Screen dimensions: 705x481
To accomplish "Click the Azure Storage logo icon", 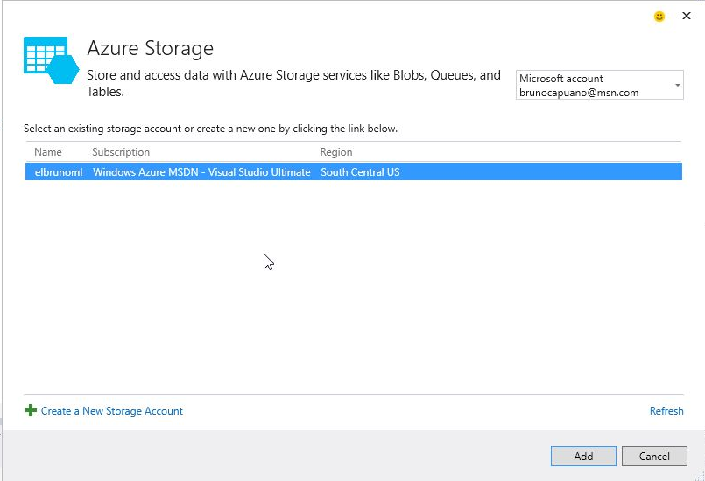I will click(50, 61).
